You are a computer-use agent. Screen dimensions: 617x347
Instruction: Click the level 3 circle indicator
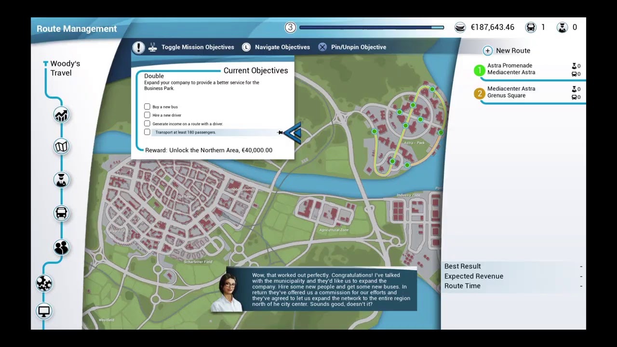point(290,27)
